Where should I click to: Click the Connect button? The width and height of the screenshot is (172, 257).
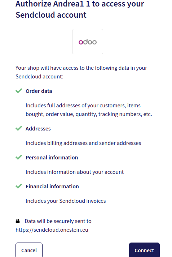[144, 250]
